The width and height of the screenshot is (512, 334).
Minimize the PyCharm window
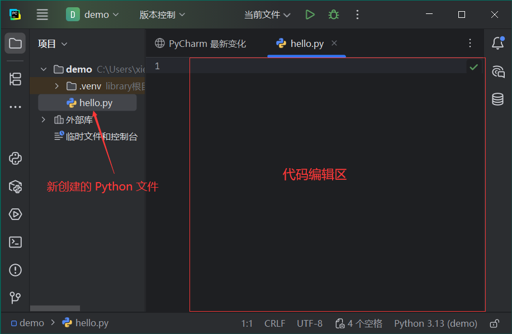[429, 15]
